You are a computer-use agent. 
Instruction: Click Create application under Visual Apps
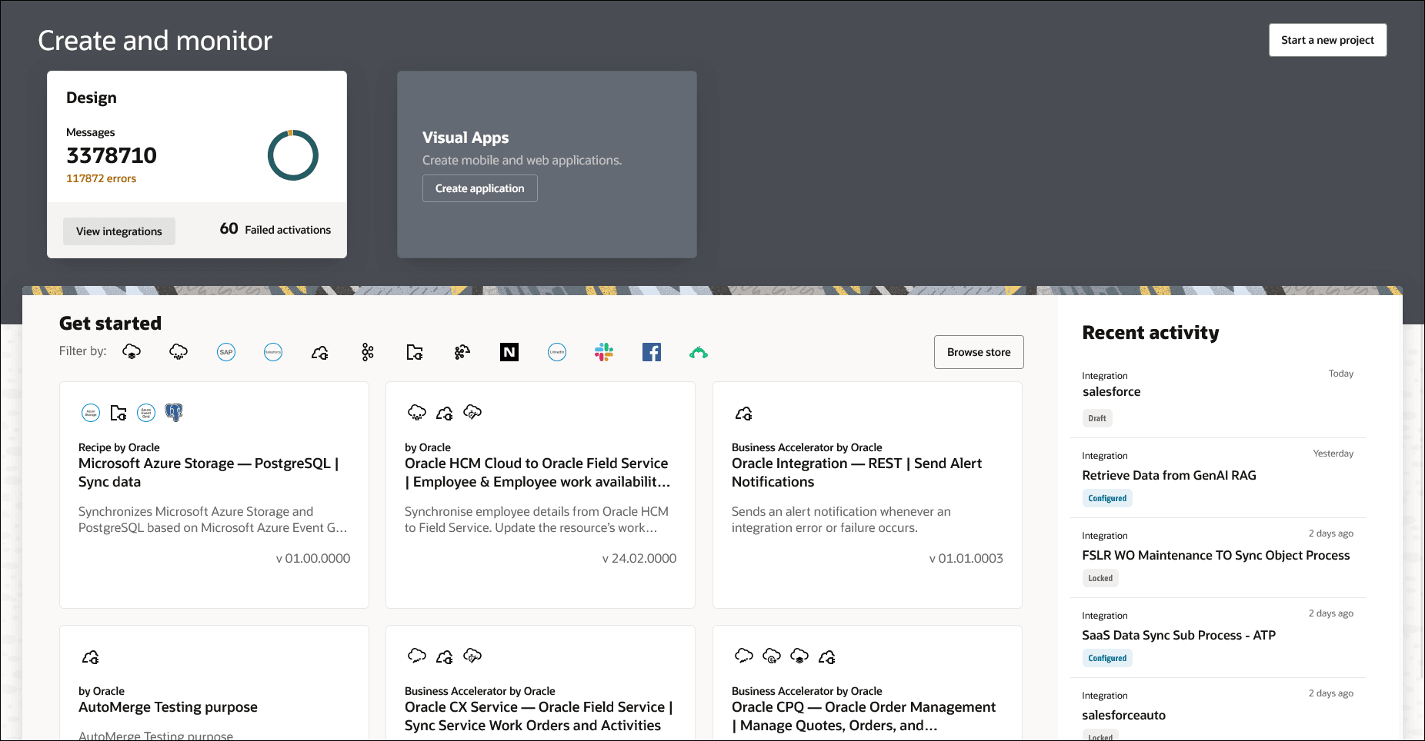(x=480, y=188)
